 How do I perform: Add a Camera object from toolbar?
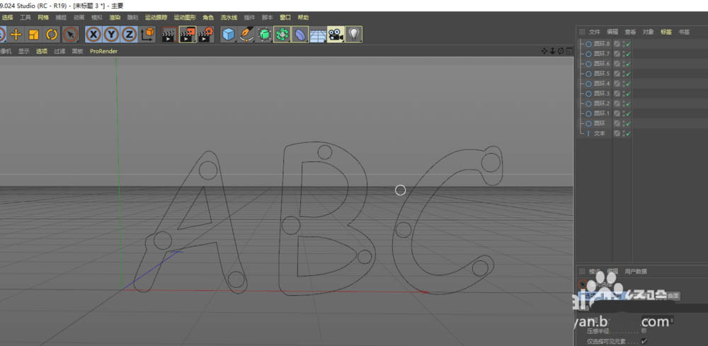(336, 34)
